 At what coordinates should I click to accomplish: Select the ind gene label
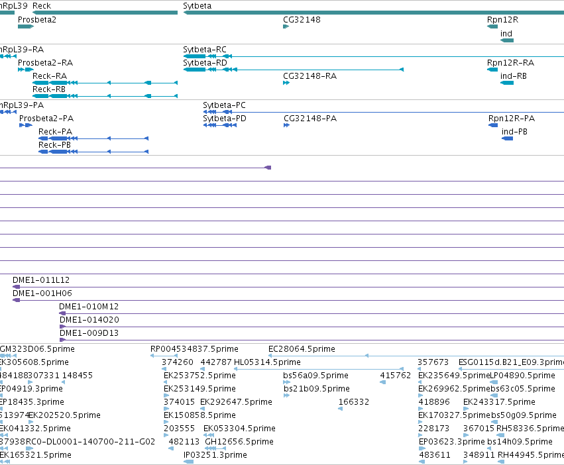pyautogui.click(x=506, y=33)
